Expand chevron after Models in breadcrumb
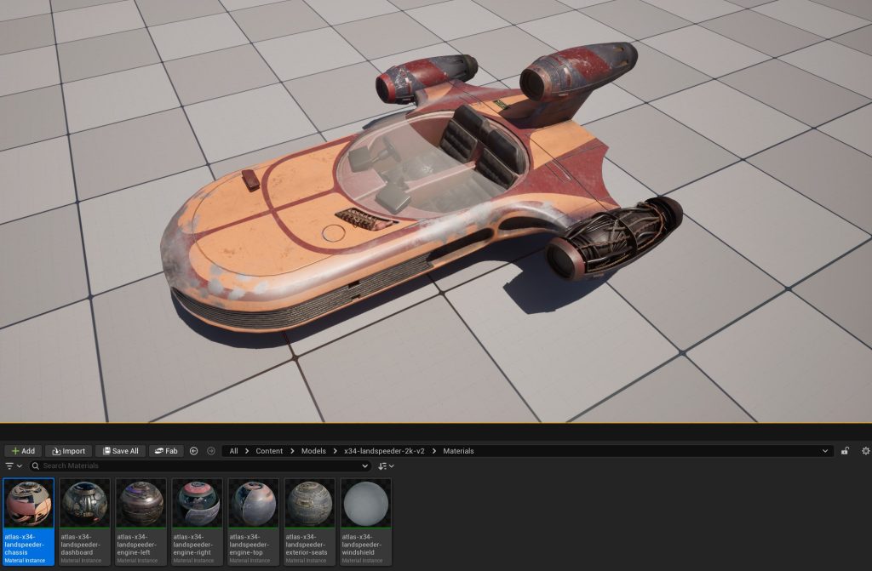 pyautogui.click(x=335, y=451)
